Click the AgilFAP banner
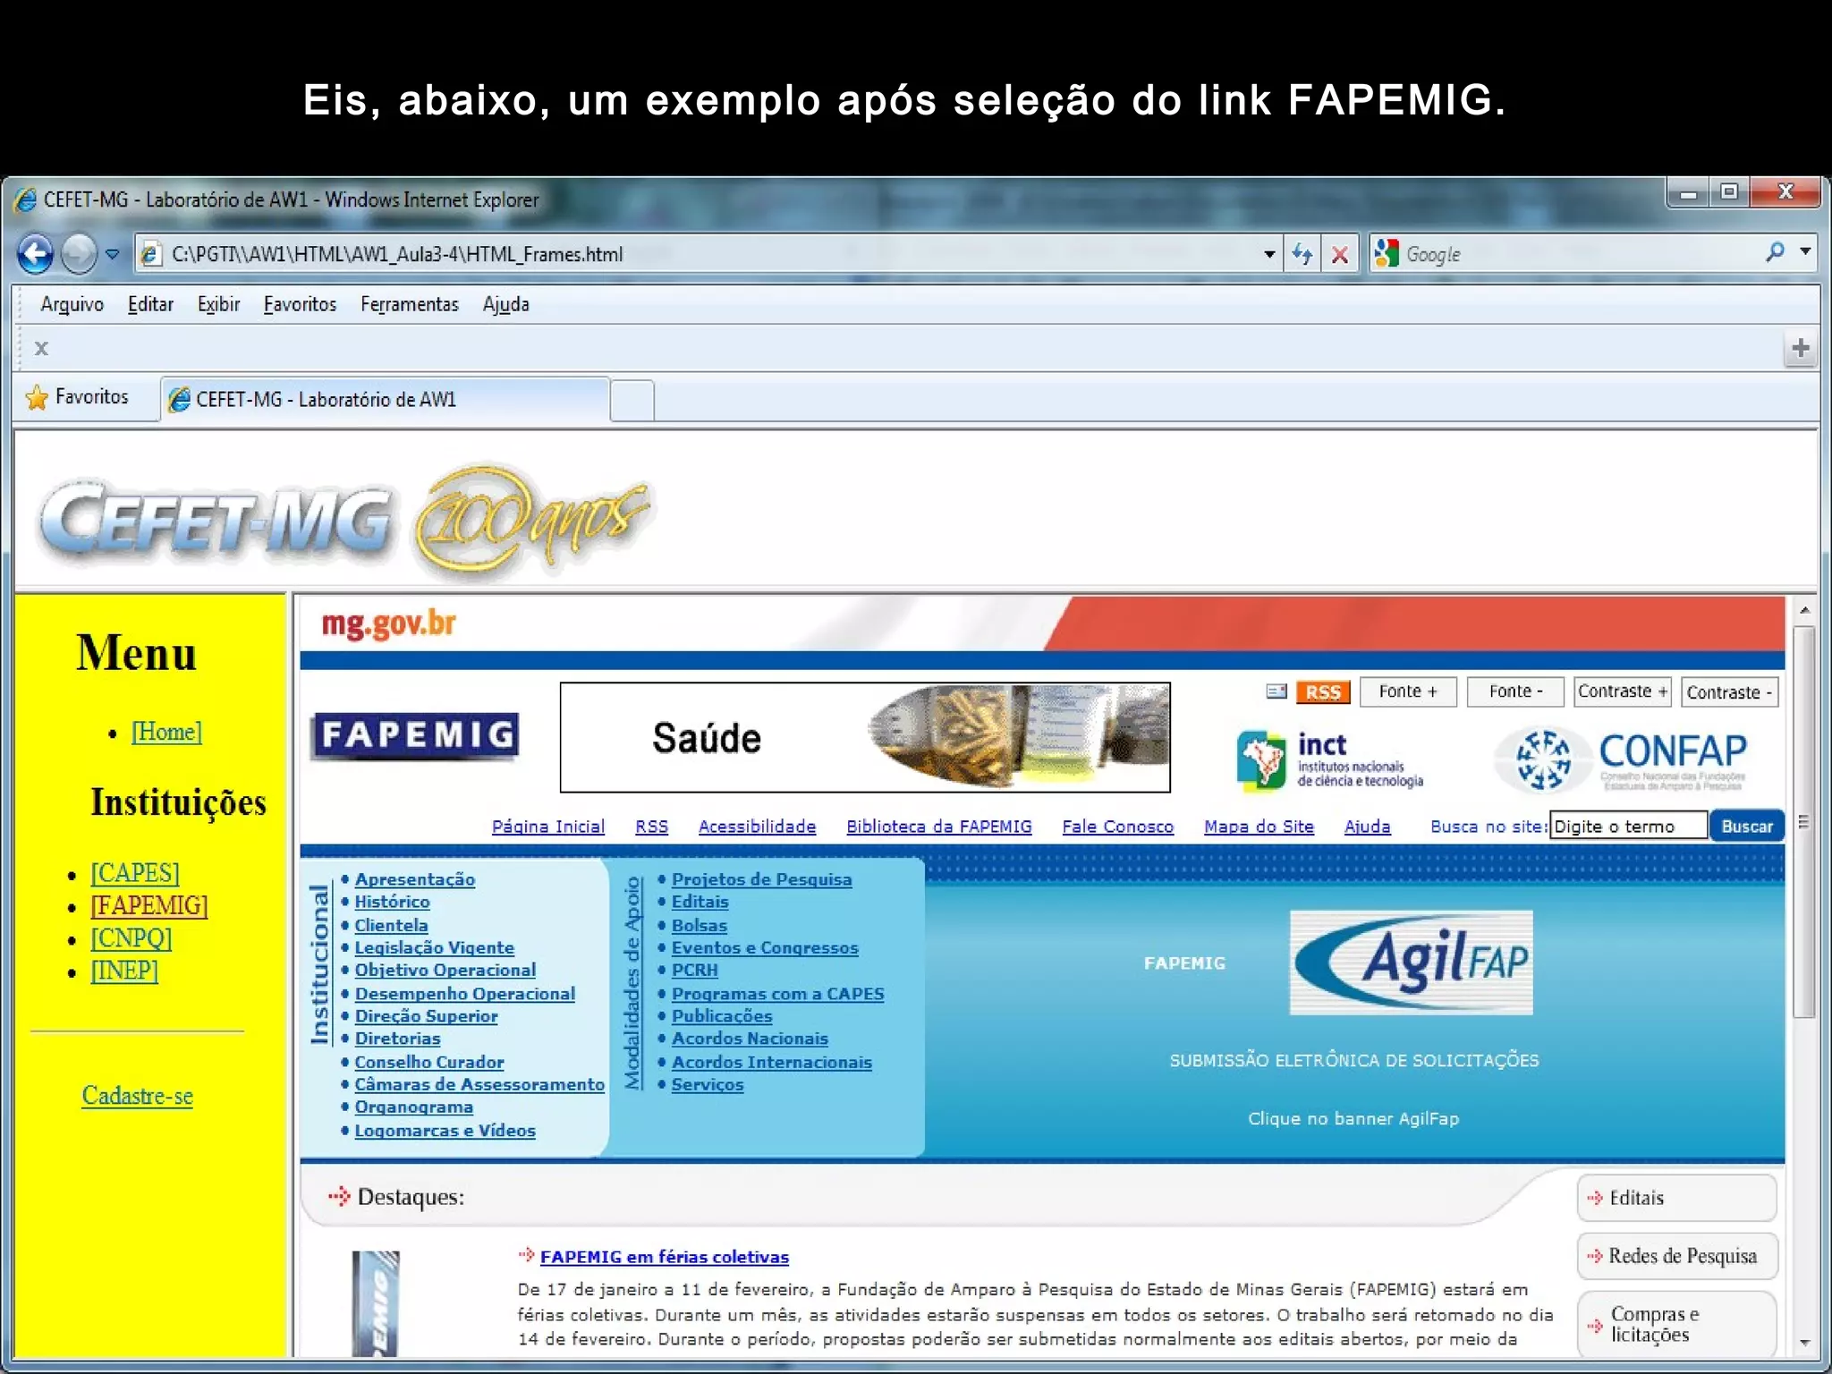Screen dimensions: 1832x1374 (x=1411, y=963)
